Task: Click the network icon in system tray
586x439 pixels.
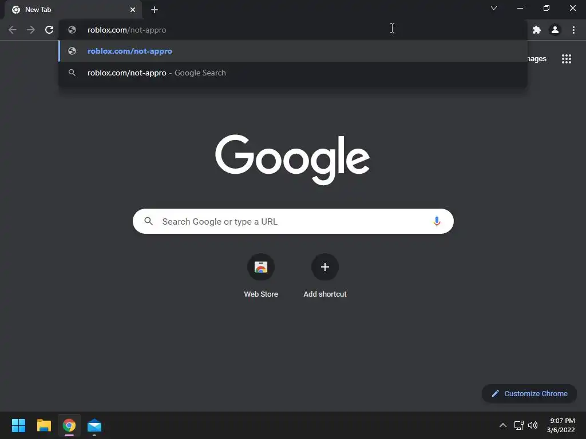Action: pos(518,425)
